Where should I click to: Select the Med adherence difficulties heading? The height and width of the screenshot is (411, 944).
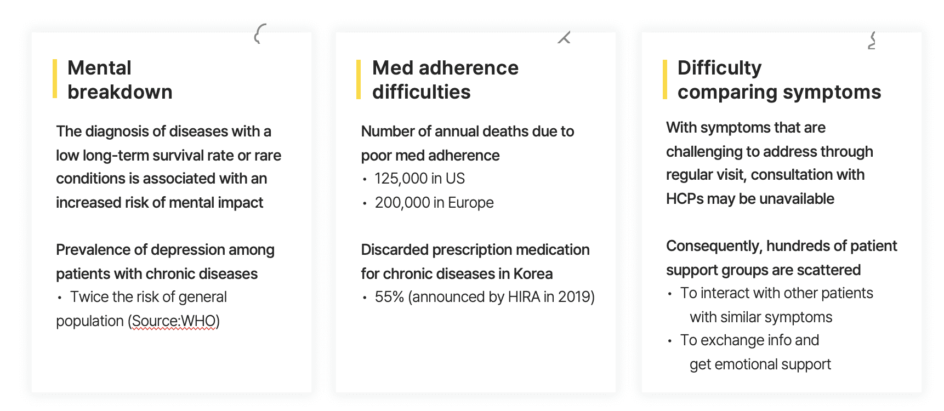point(445,80)
